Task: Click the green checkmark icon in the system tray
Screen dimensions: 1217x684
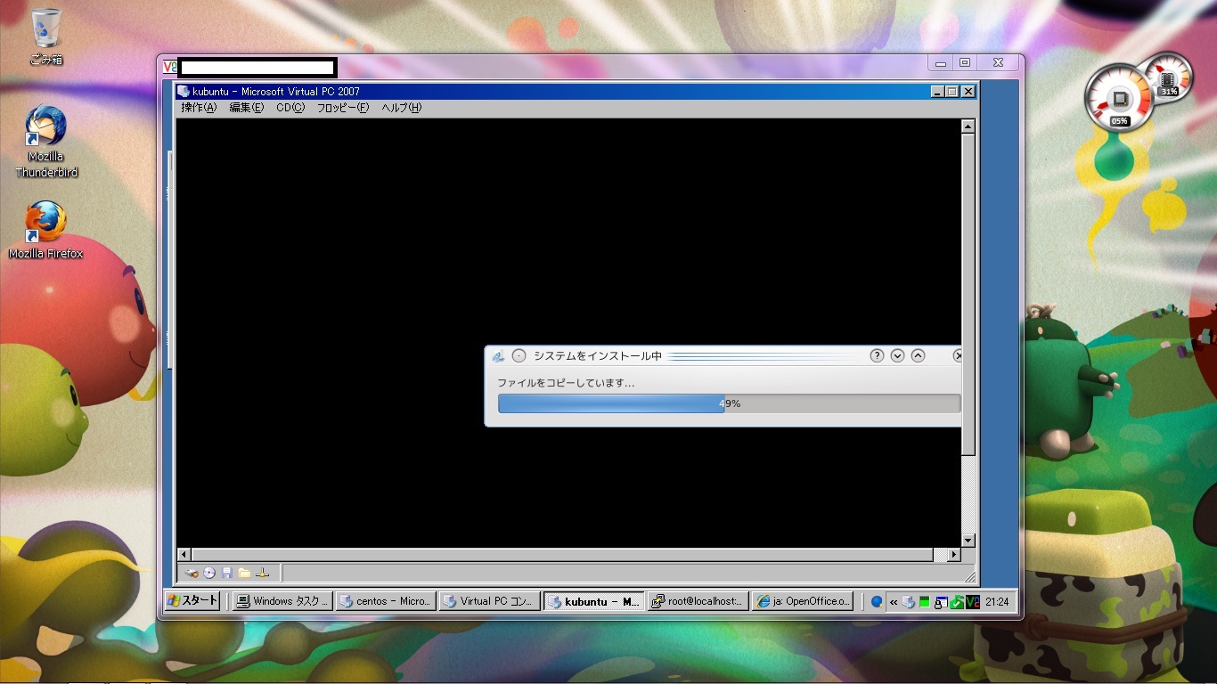Action: (x=957, y=601)
